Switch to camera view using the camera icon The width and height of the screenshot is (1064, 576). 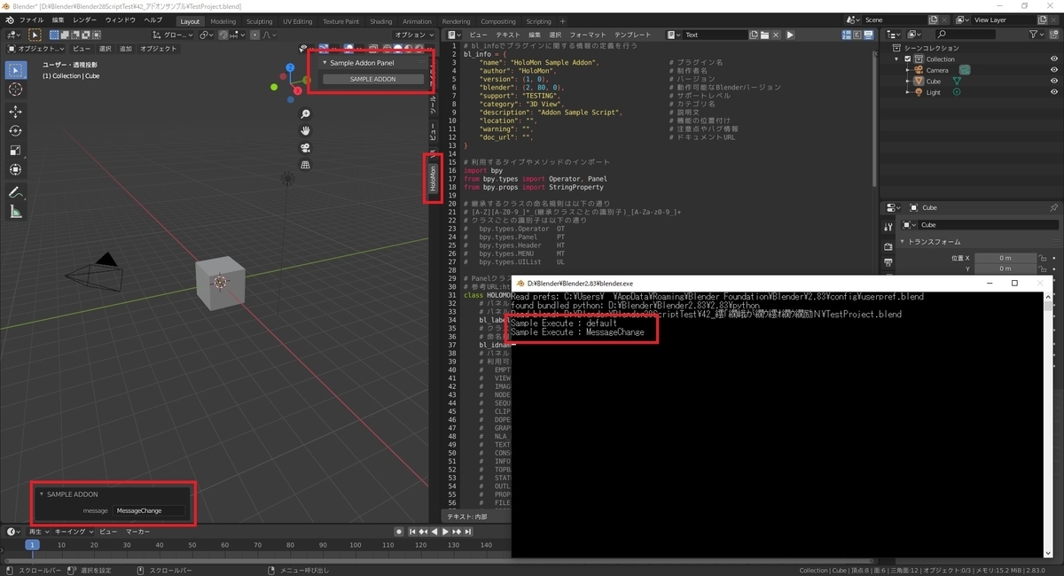(305, 148)
